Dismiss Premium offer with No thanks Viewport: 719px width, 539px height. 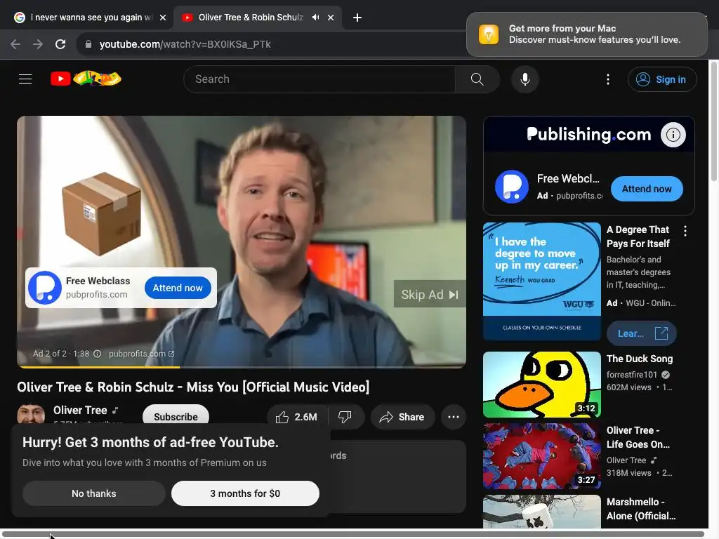tap(94, 493)
